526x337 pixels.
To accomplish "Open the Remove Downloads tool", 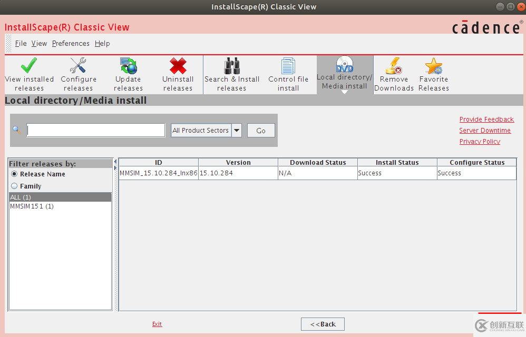I will coord(394,74).
